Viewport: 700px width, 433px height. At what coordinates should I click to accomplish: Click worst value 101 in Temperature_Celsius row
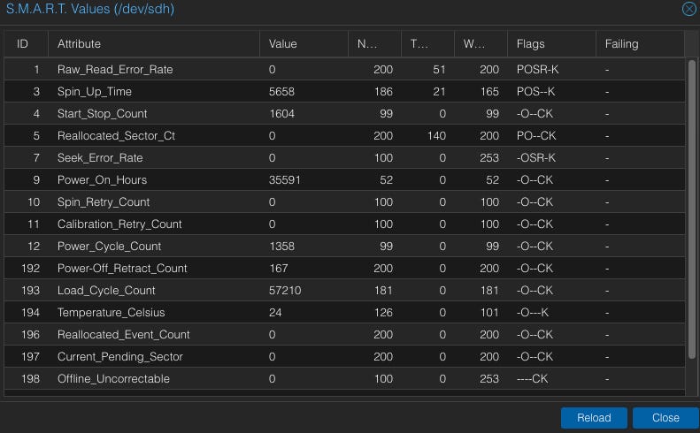coord(489,312)
